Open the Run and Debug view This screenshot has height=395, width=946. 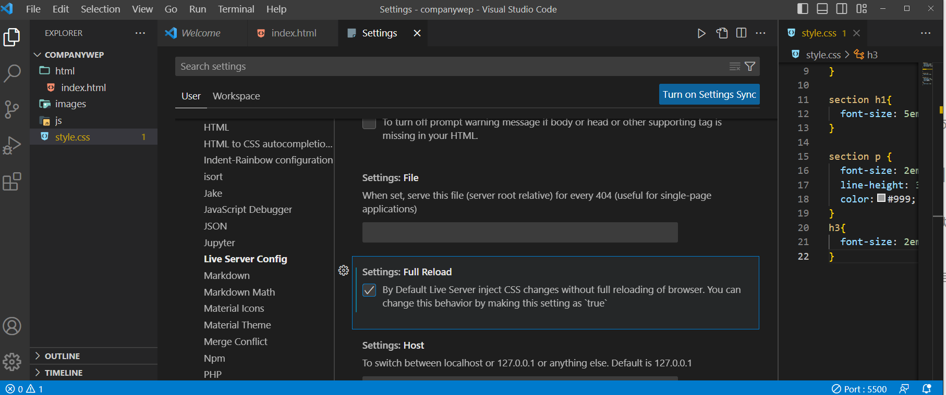(11, 146)
